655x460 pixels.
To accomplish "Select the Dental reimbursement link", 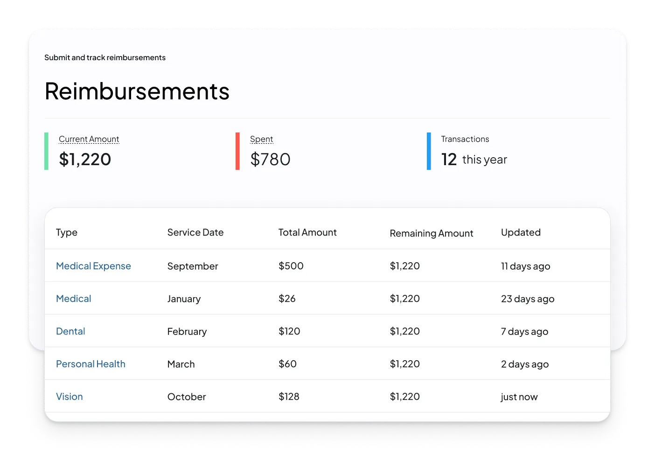I will point(70,331).
